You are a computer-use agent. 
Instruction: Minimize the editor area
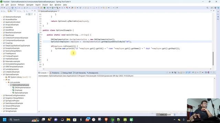[x=211, y=11]
